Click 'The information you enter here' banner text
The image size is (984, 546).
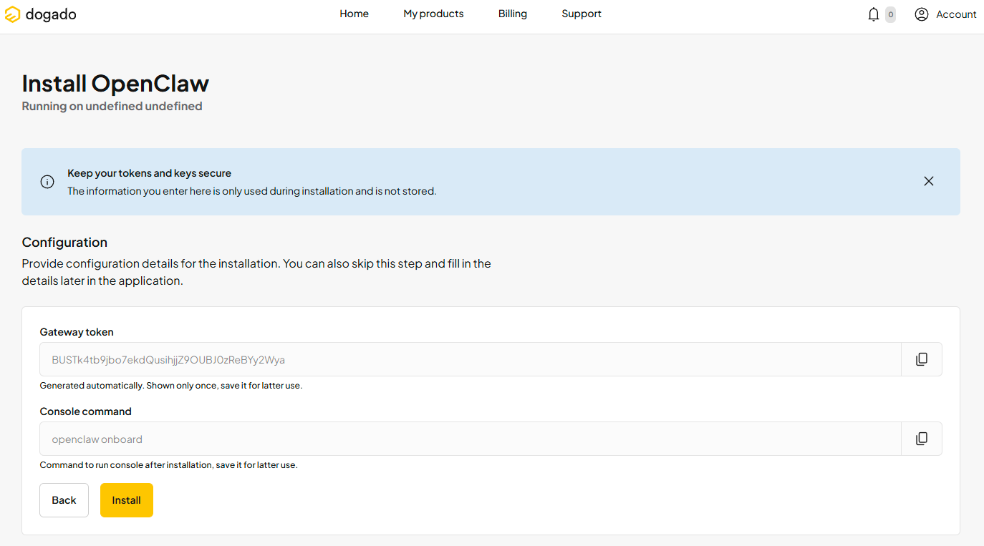252,191
